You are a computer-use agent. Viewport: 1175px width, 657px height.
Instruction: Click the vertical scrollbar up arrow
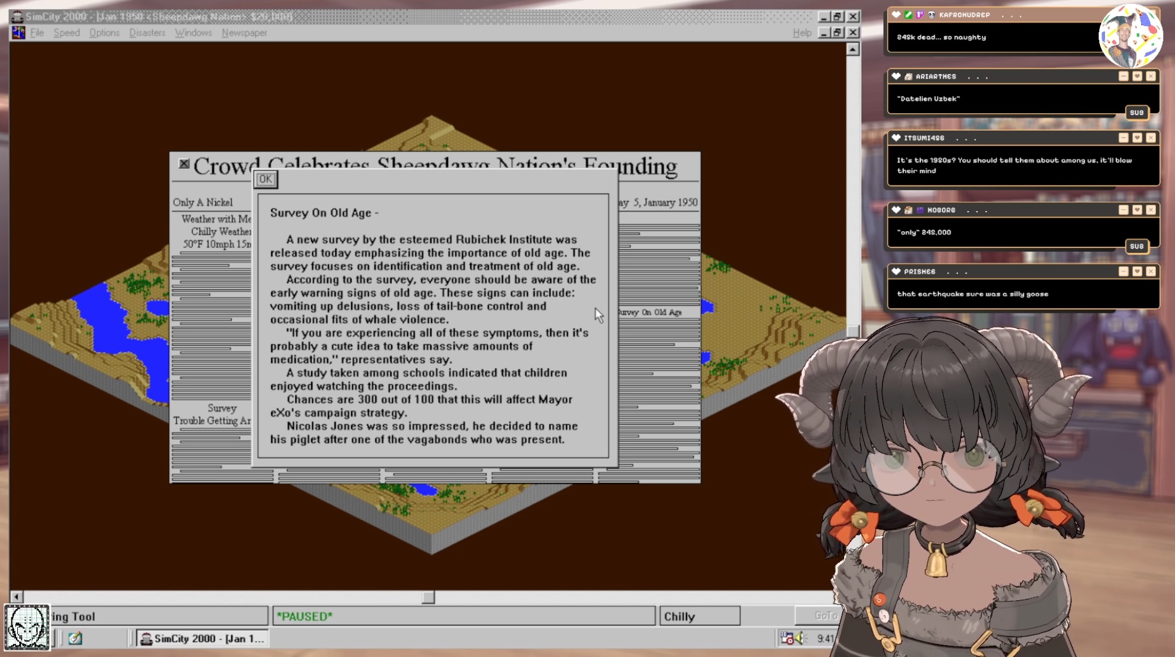click(852, 49)
